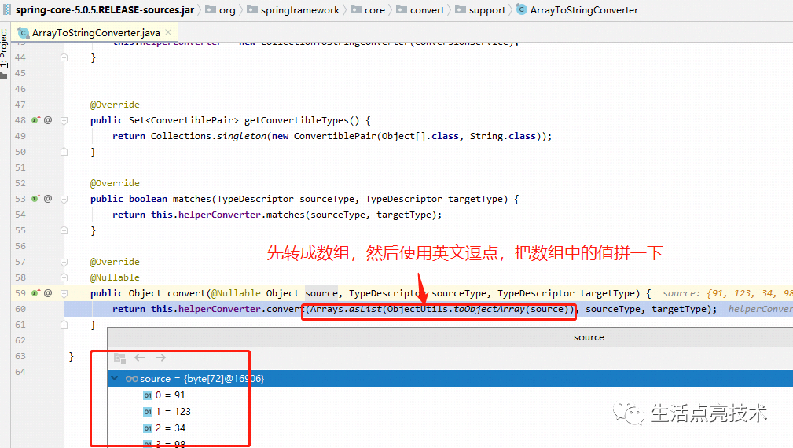The image size is (793, 448).
Task: Select the source = {byte[72]@16906} row
Action: [x=450, y=378]
